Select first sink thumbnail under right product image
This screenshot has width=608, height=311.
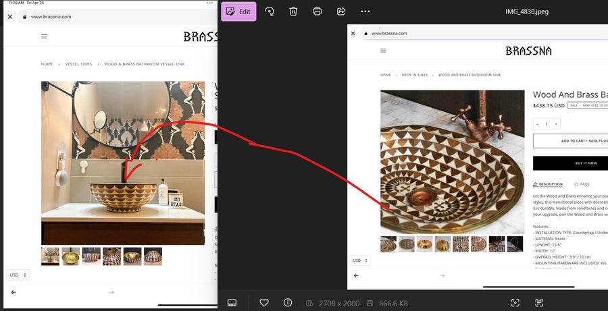pos(388,244)
